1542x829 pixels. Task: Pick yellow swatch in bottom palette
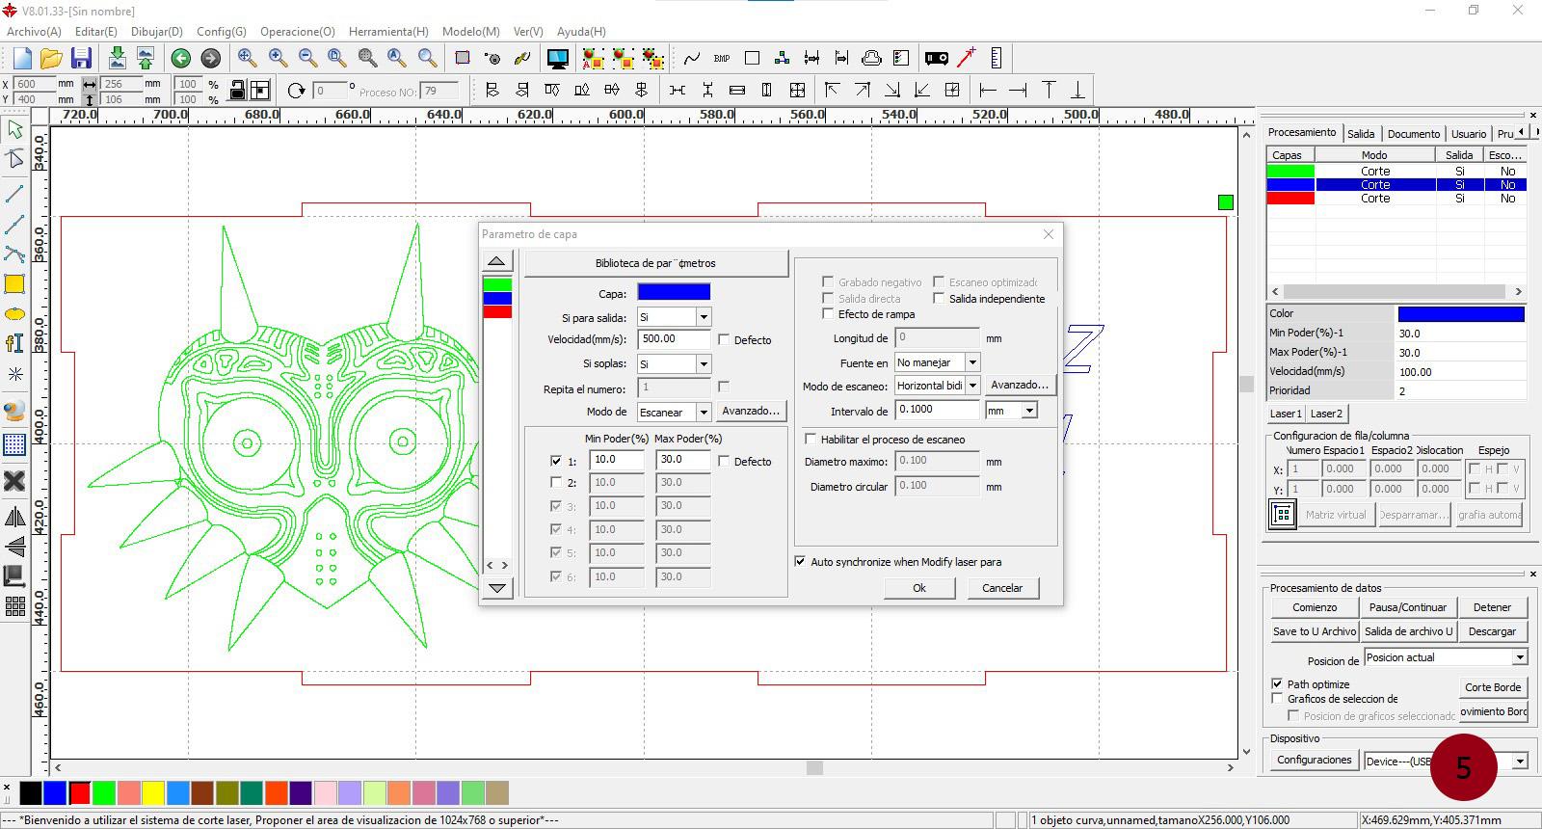(x=153, y=793)
